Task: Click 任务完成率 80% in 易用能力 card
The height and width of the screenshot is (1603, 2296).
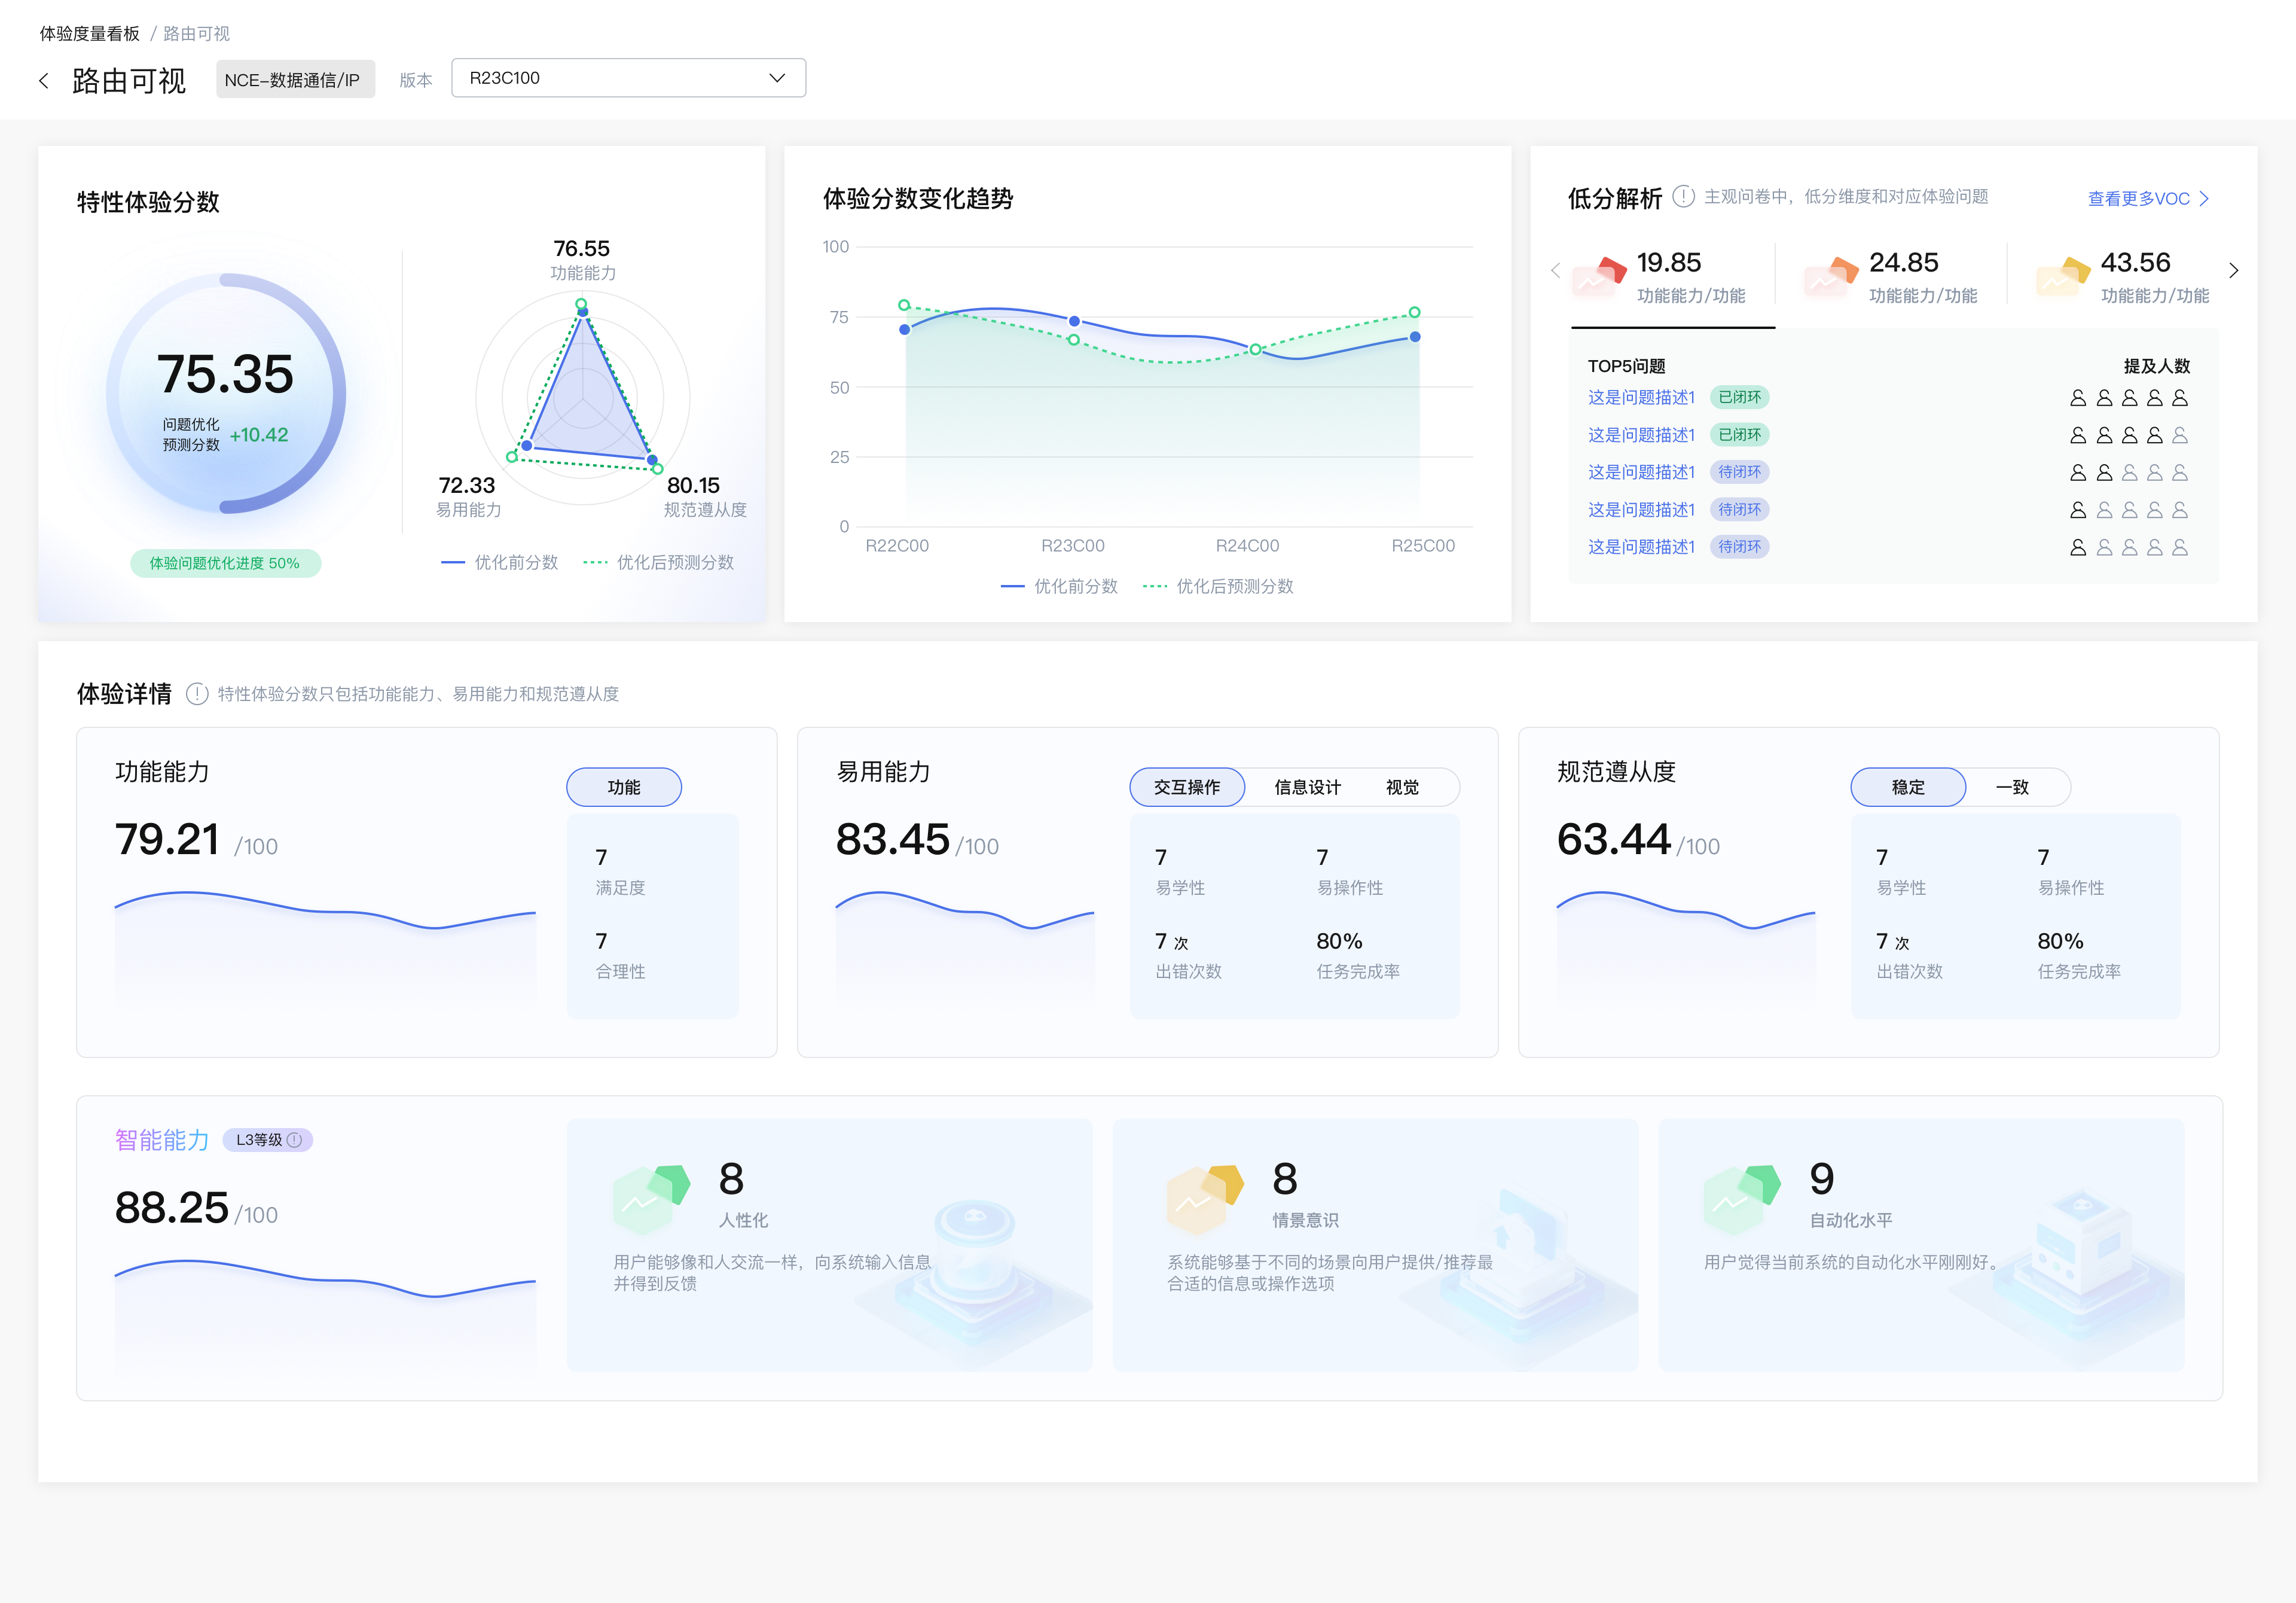Action: (1358, 956)
